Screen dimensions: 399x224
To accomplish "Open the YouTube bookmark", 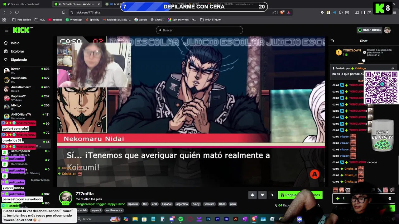I will click(x=55, y=20).
